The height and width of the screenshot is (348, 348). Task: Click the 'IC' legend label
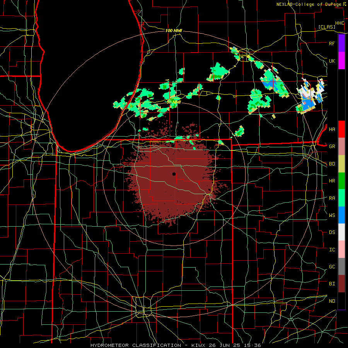[x=332, y=250]
